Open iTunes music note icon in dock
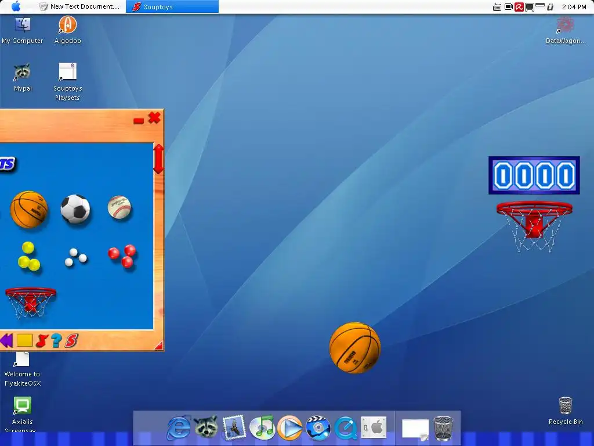This screenshot has width=594, height=446. (x=262, y=427)
